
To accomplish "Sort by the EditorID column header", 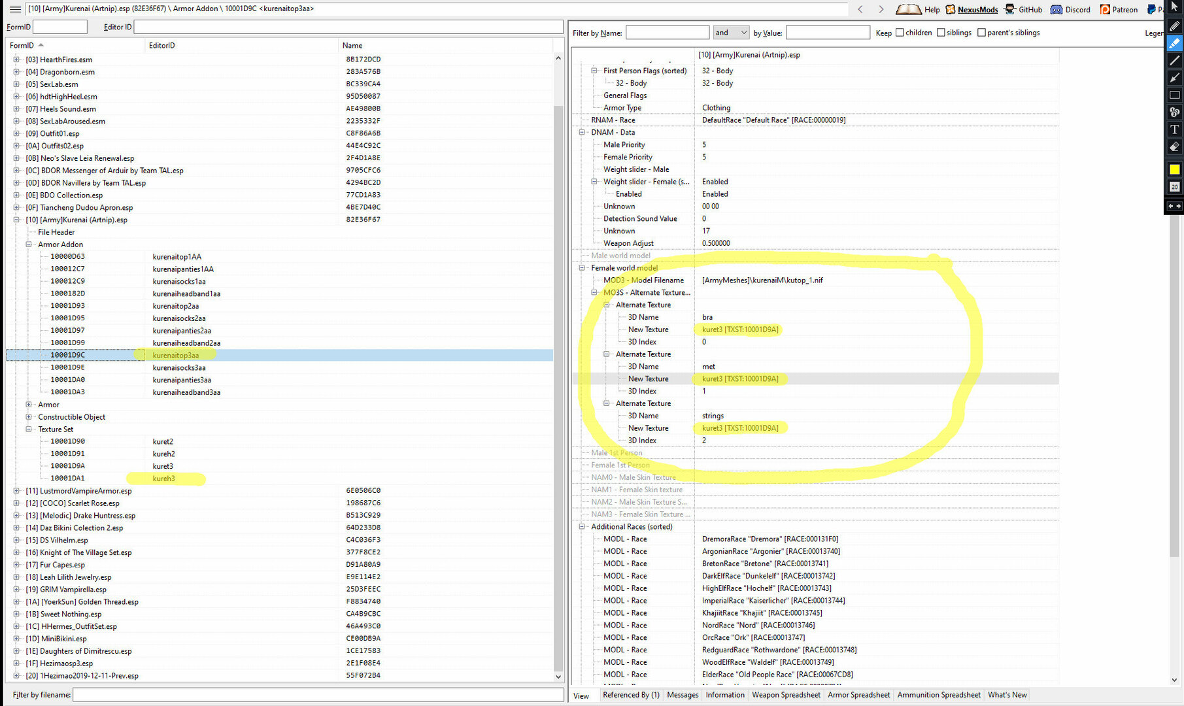I will (x=241, y=45).
